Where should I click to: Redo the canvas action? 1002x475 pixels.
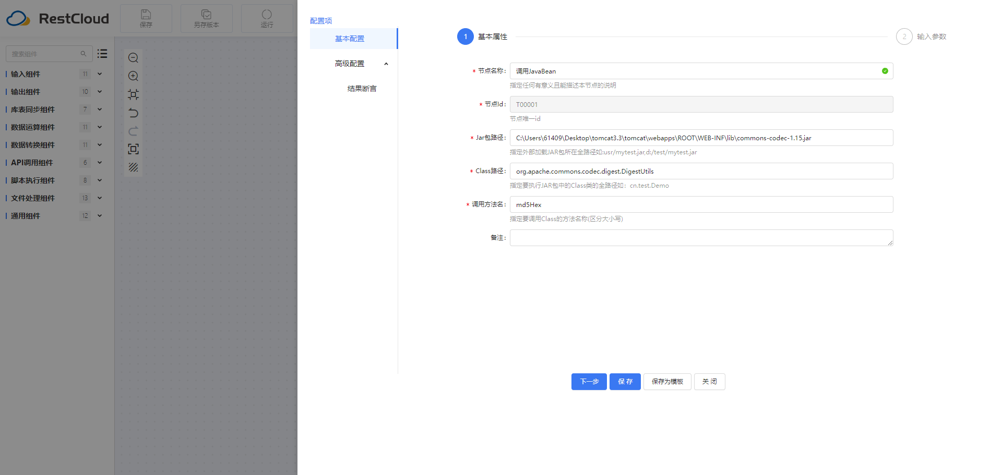click(133, 131)
